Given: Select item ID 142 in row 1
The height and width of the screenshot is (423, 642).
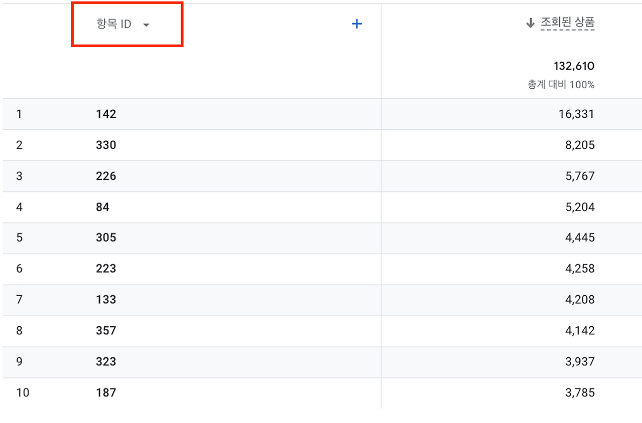Looking at the screenshot, I should point(106,114).
